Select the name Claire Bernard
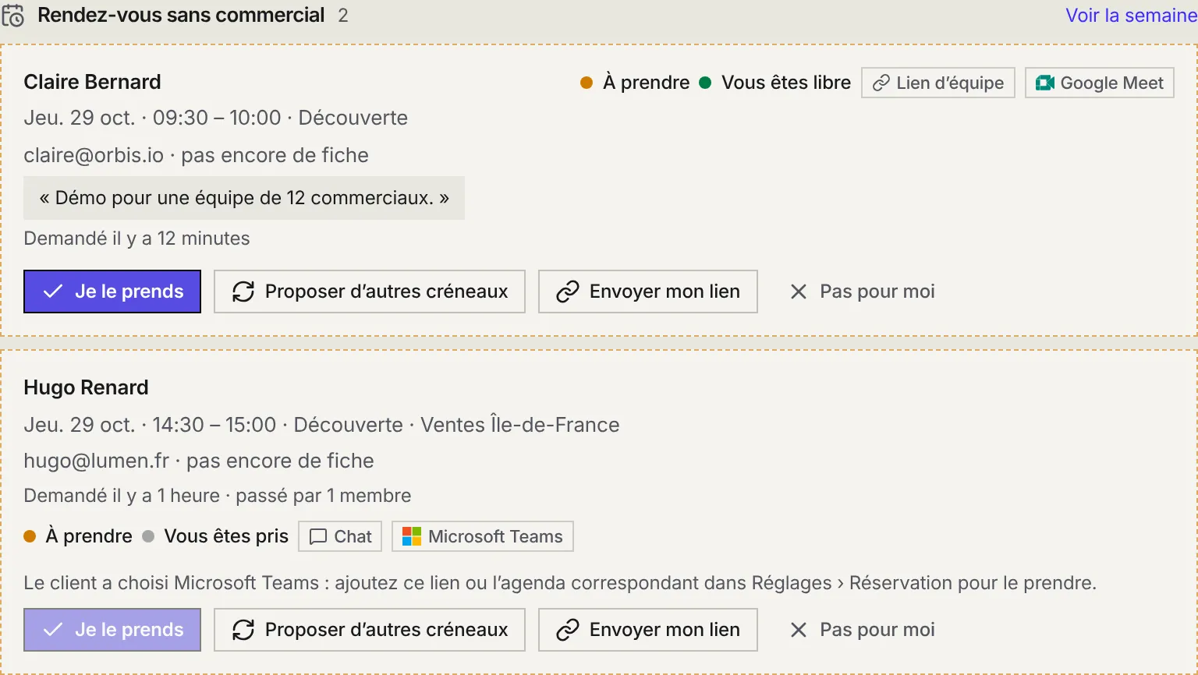This screenshot has height=675, width=1198. [x=92, y=82]
